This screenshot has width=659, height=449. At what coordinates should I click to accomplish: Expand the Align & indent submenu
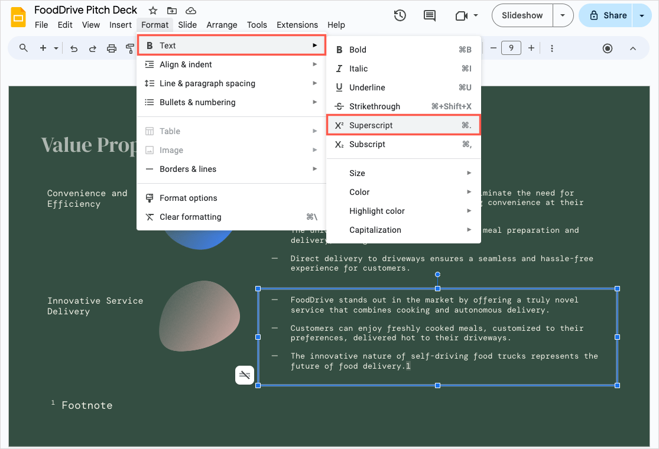[231, 64]
